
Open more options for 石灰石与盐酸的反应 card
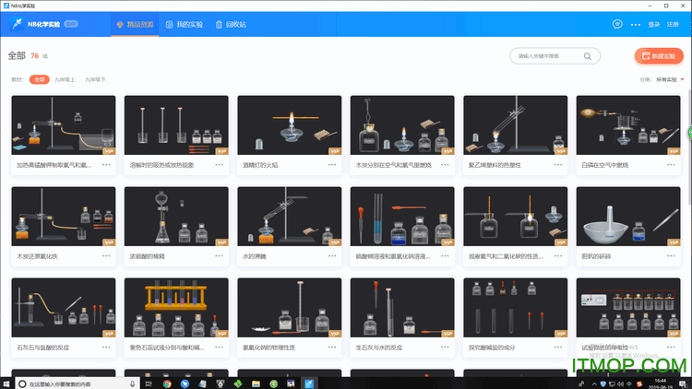click(107, 348)
